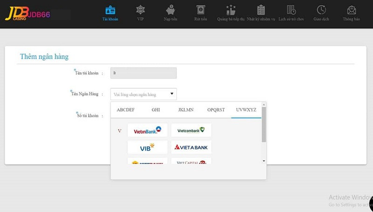The width and height of the screenshot is (373, 212).
Task: Select Vietcombank from bank list
Action: [191, 130]
